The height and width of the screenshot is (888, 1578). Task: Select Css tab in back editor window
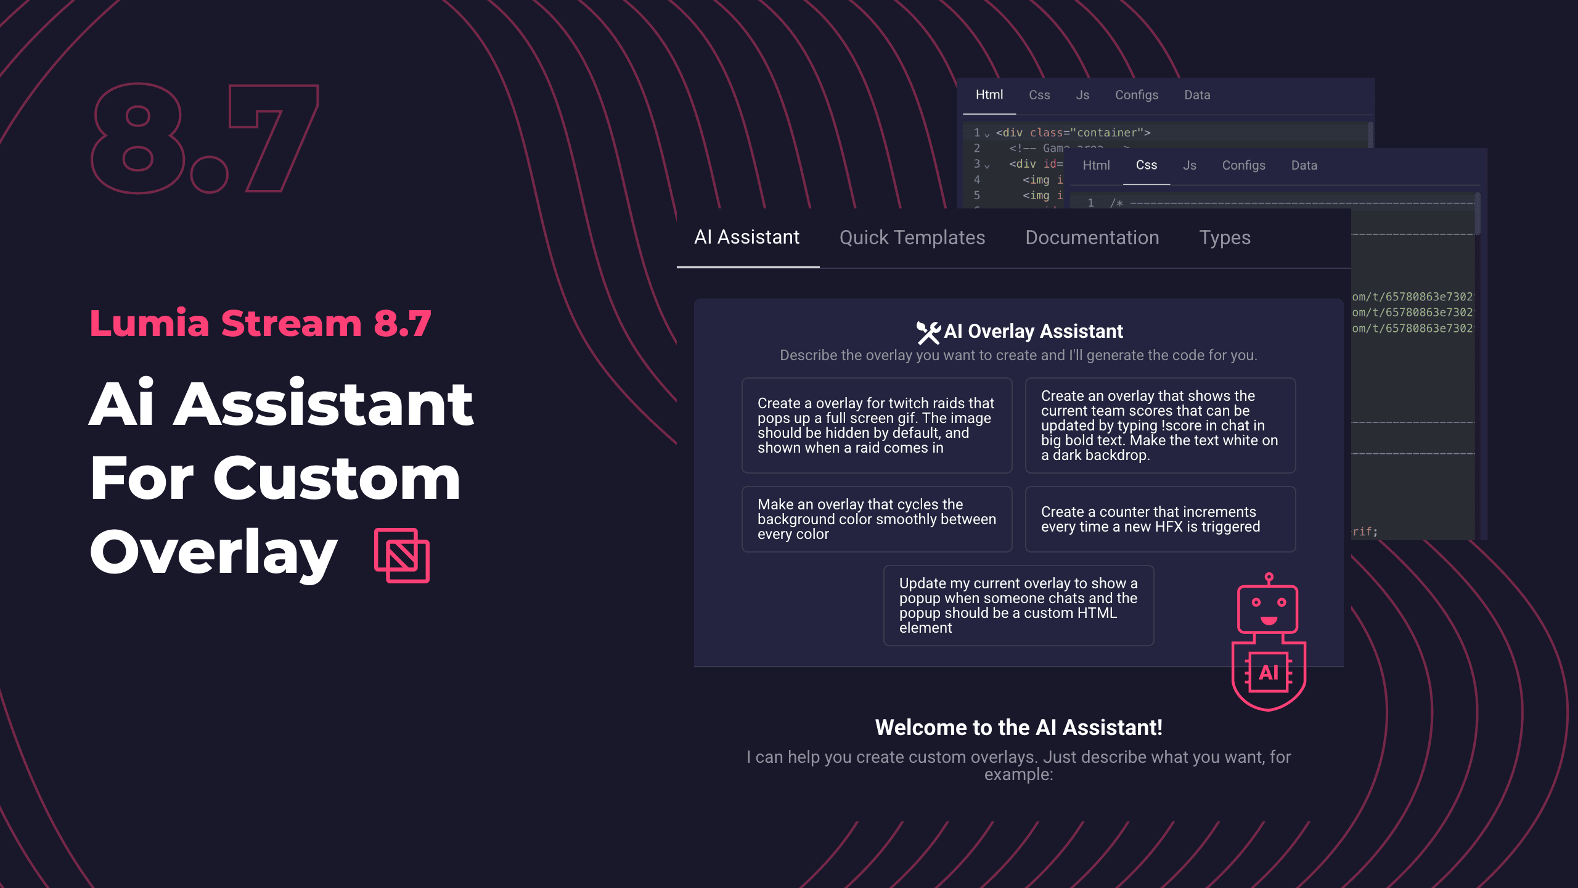(1039, 95)
